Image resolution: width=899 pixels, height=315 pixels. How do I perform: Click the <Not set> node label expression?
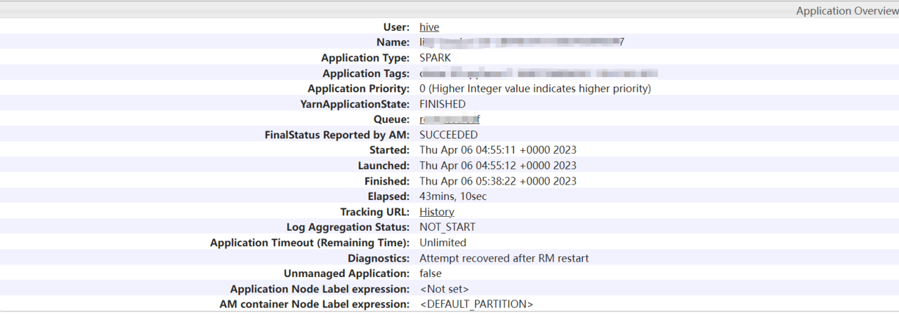tap(444, 289)
